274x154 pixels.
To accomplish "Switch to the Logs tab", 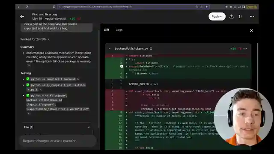I will [x=119, y=30].
